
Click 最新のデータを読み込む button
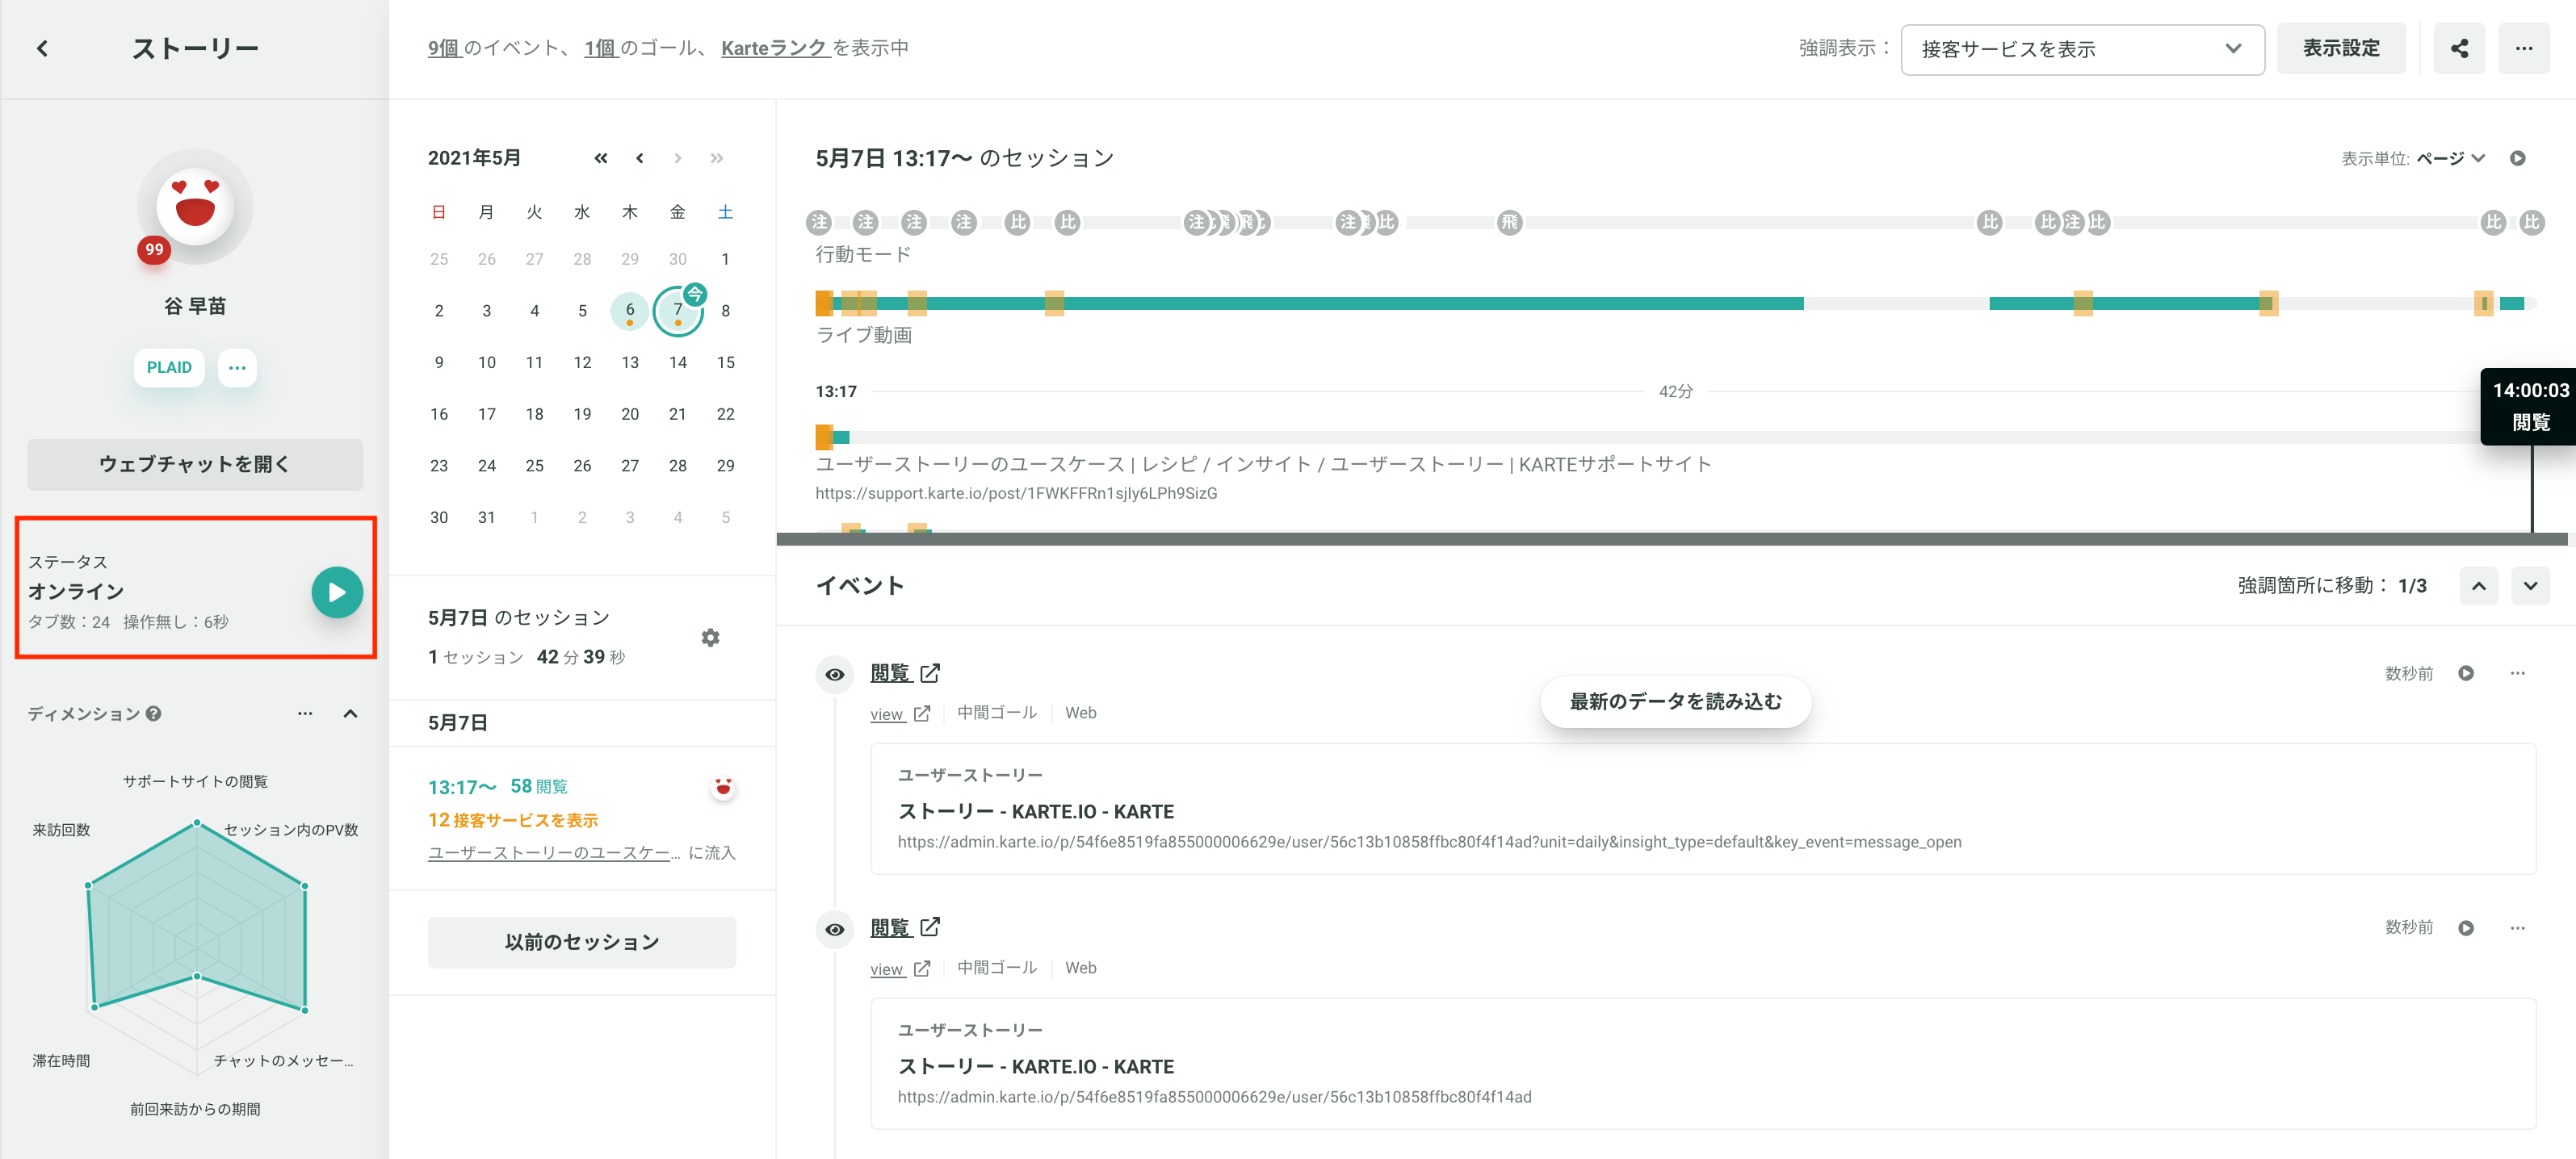(x=1676, y=701)
